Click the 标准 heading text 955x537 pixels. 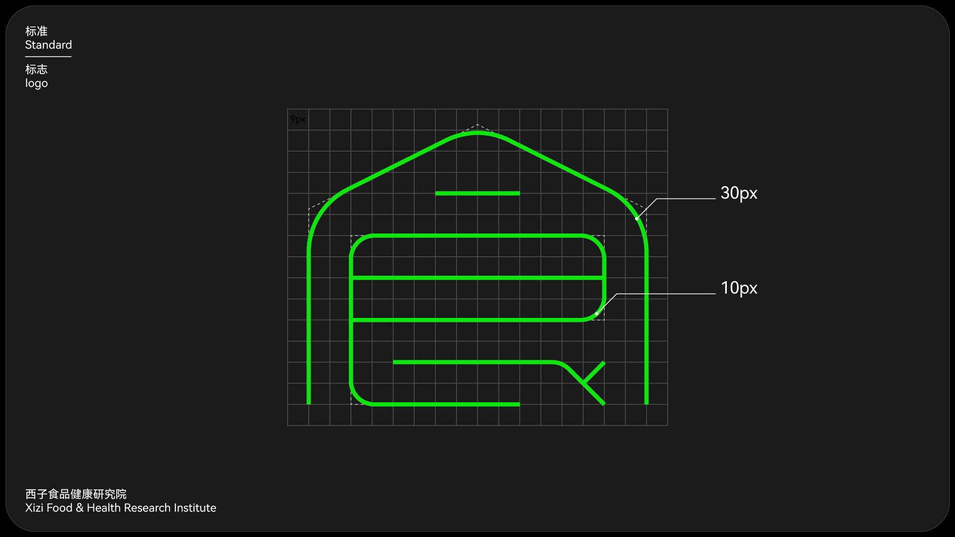coord(36,31)
